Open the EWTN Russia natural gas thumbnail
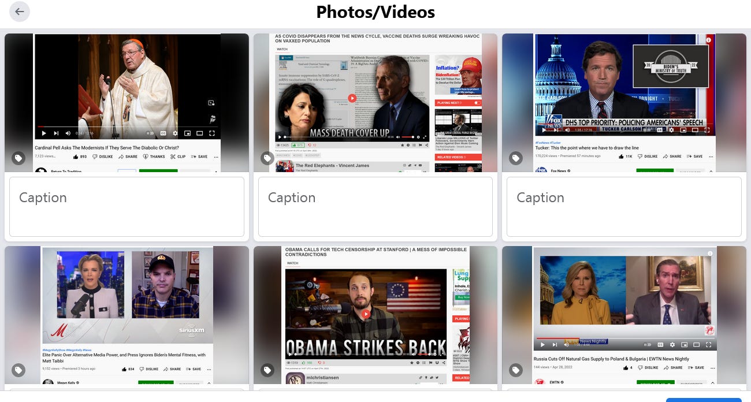The height and width of the screenshot is (402, 751). [x=624, y=315]
